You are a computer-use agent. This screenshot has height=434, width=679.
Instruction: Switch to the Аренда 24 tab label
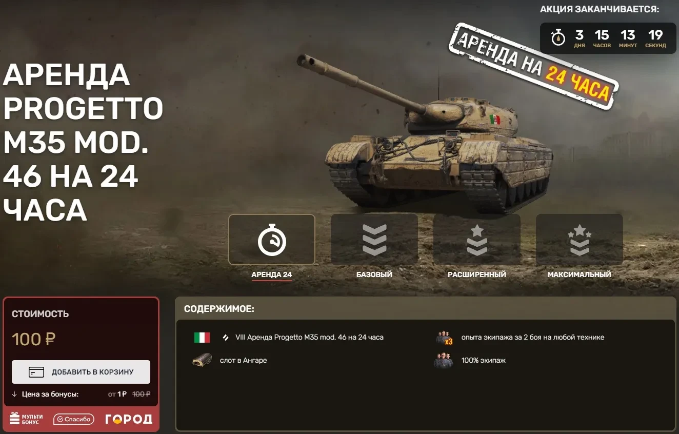[272, 274]
